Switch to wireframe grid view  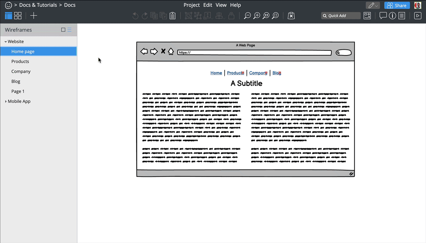pos(18,16)
